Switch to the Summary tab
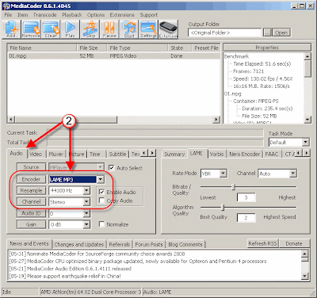The width and height of the screenshot is (317, 298). coord(174,154)
